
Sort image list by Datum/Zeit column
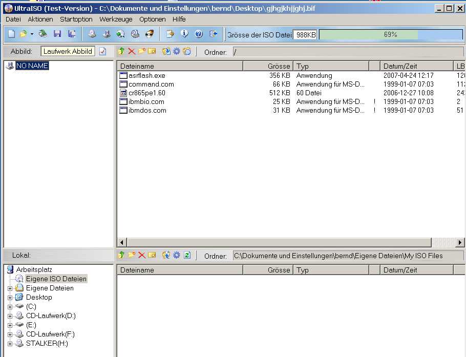click(x=417, y=66)
